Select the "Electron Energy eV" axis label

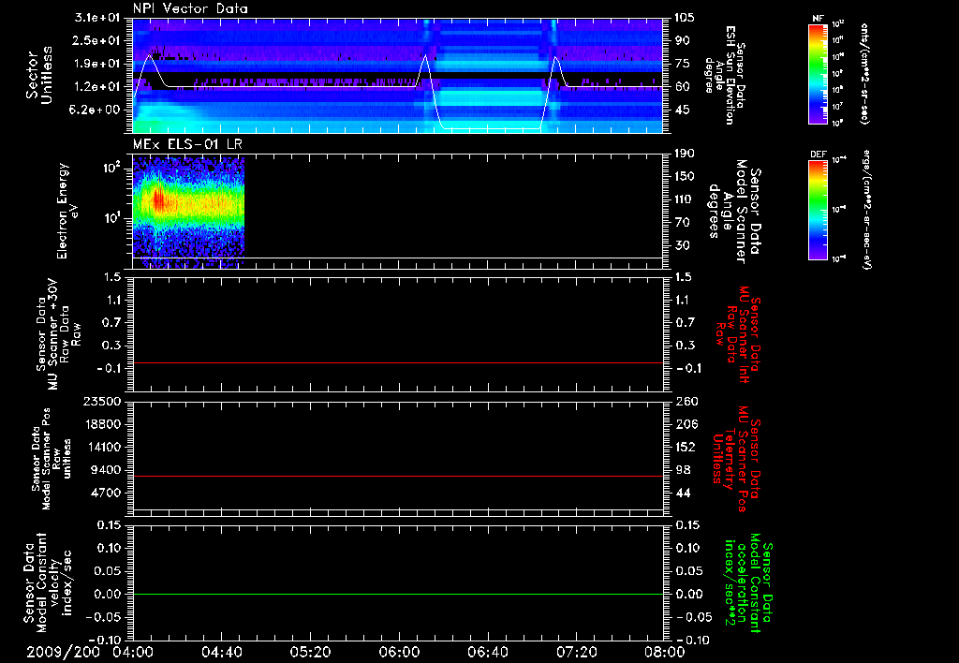point(67,211)
